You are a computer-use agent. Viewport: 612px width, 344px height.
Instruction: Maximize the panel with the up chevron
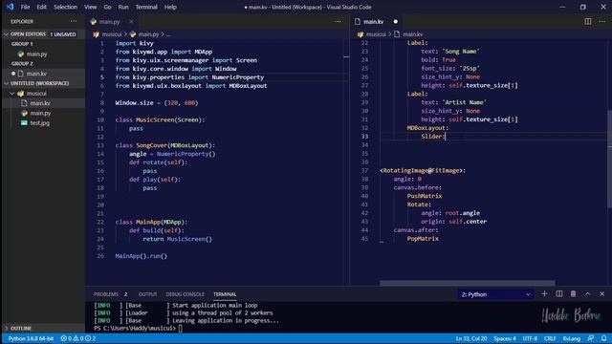pyautogui.click(x=588, y=294)
